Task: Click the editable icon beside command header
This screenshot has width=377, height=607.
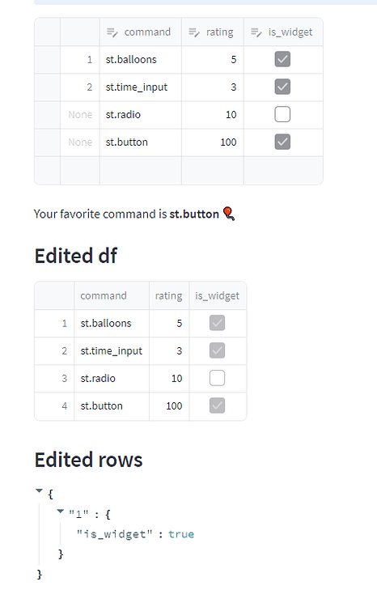Action: point(112,32)
